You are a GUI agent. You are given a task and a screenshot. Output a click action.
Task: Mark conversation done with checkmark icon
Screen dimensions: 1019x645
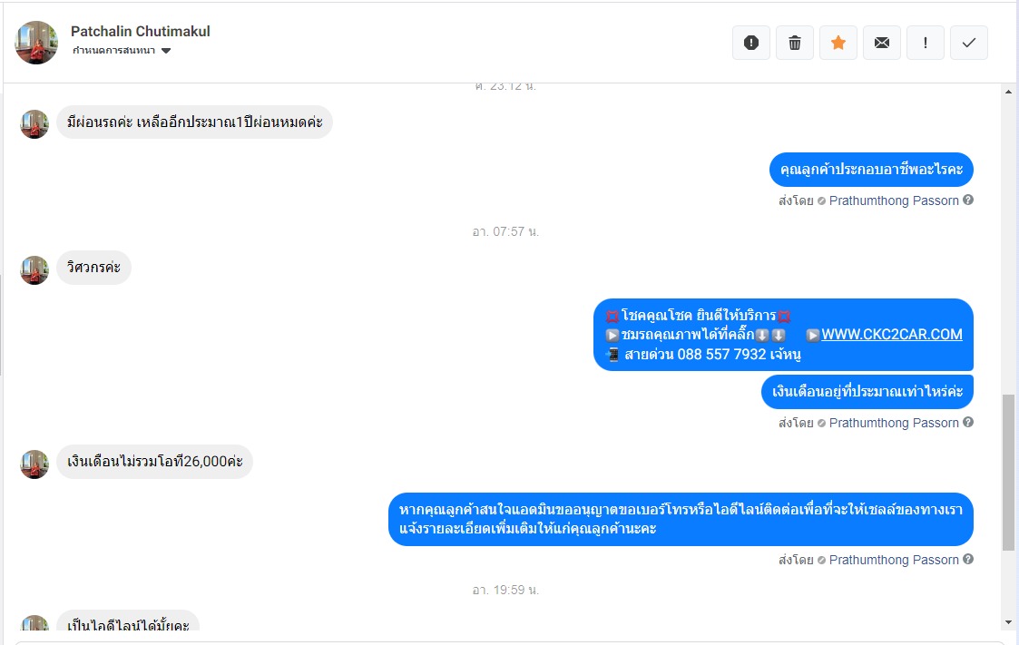point(969,43)
